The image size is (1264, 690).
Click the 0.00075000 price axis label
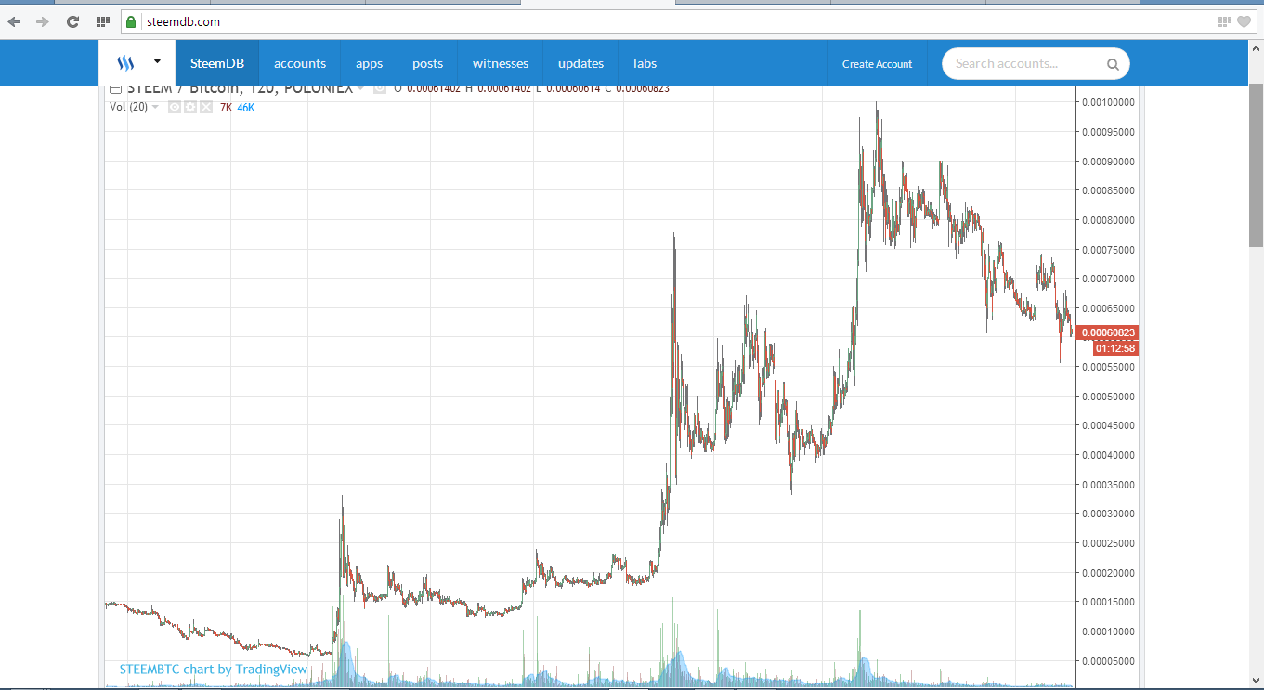(x=1109, y=249)
